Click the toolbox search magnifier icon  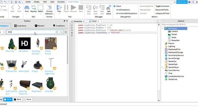click(61, 32)
